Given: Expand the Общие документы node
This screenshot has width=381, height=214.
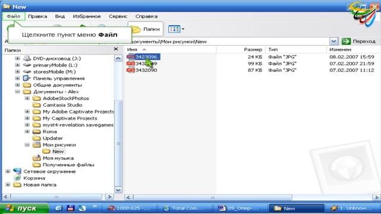Looking at the screenshot, I should 17,85.
